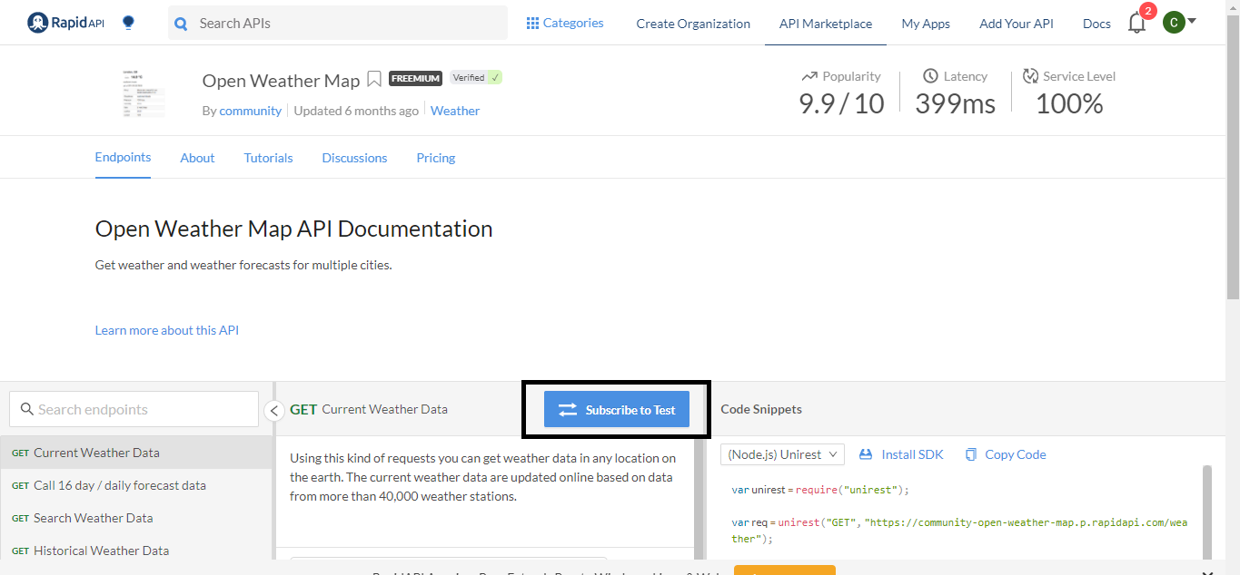Open the notifications bell

click(x=1136, y=24)
